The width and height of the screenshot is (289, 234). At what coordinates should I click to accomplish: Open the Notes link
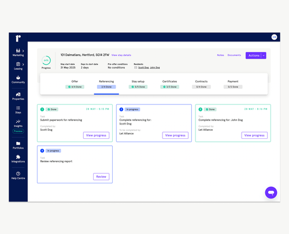(x=220, y=55)
